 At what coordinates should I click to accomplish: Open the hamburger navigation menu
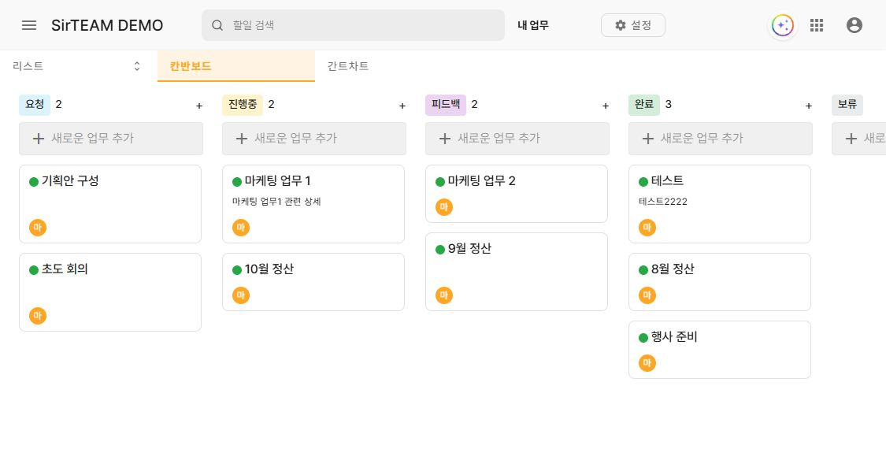[x=29, y=25]
